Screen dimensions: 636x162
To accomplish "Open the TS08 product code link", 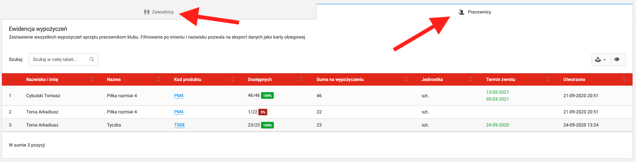I will (x=179, y=125).
